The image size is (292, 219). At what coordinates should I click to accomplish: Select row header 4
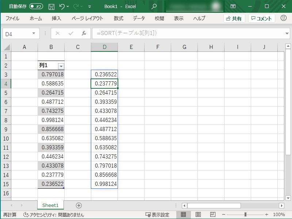tap(6, 84)
